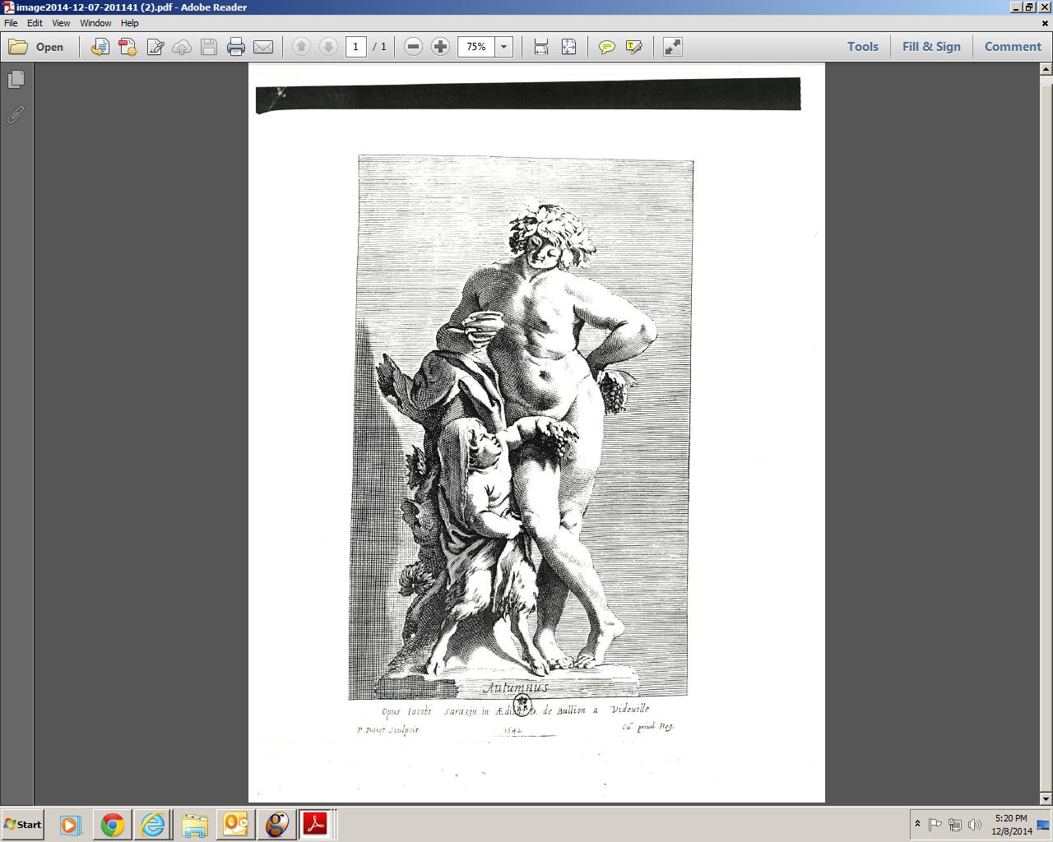Image resolution: width=1053 pixels, height=842 pixels.
Task: Open the Edit menu
Action: (x=35, y=23)
